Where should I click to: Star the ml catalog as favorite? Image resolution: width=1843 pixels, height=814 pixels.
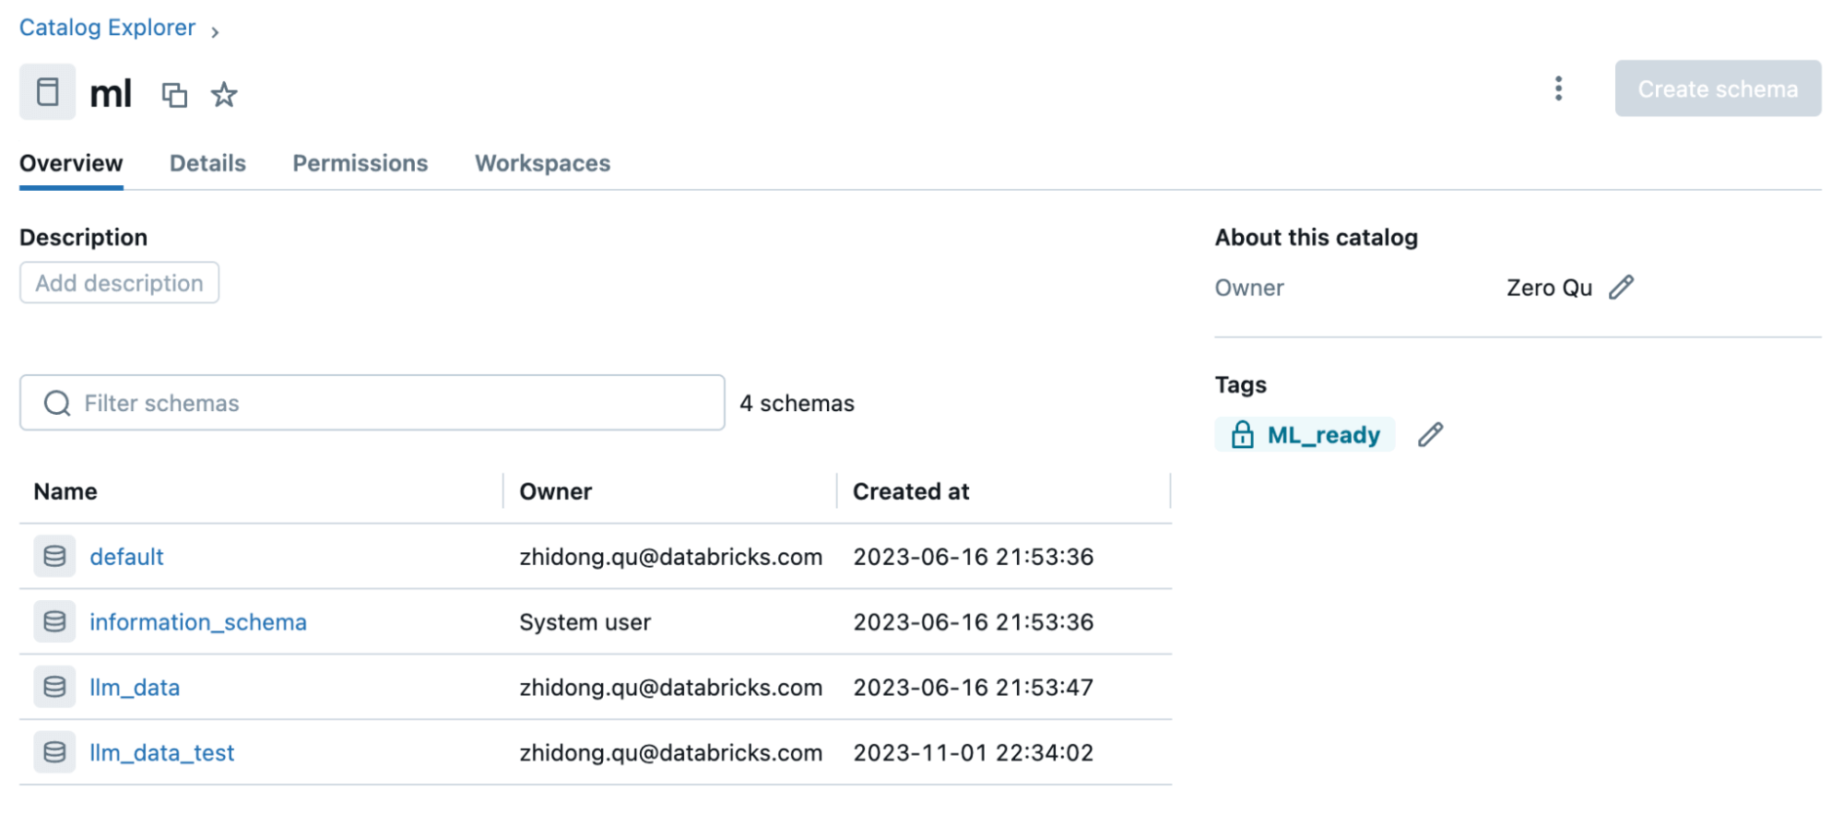(224, 95)
